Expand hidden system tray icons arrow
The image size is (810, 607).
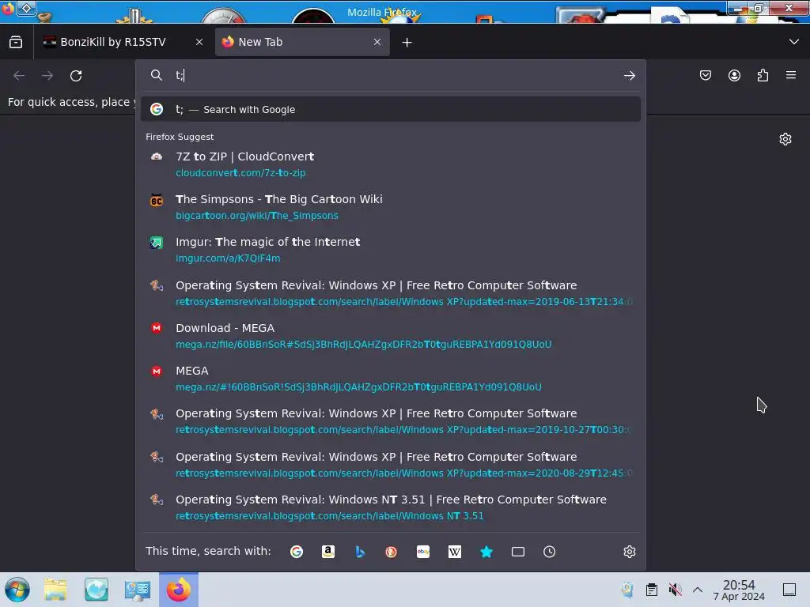(698, 590)
